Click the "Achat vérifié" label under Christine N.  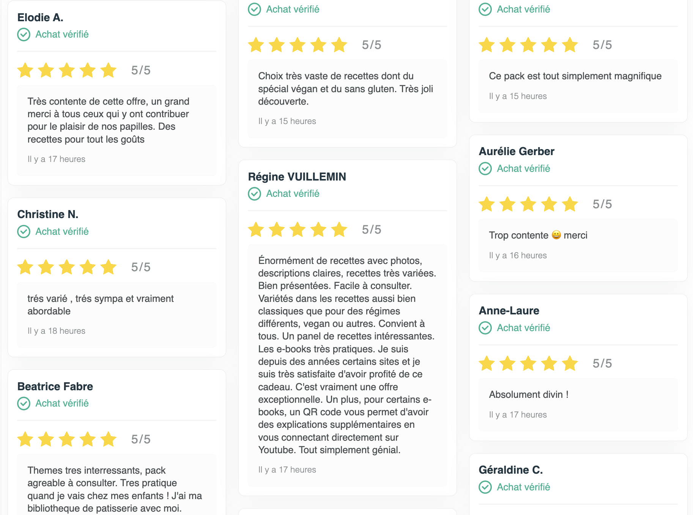[x=62, y=232]
